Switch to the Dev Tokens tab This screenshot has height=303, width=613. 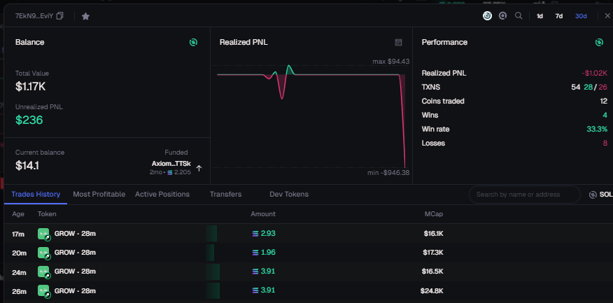[x=289, y=195]
